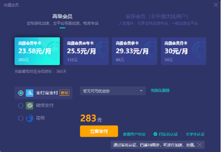Choose the 高级会员月卡 30元 plan
The image size is (221, 152).
pos(183,51)
